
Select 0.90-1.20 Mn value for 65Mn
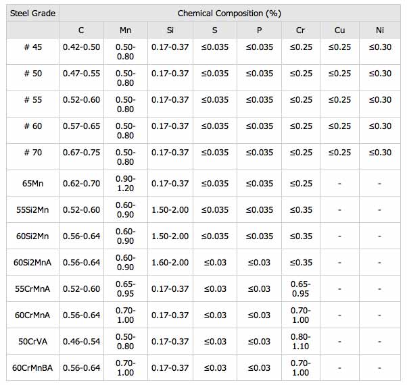pos(125,183)
